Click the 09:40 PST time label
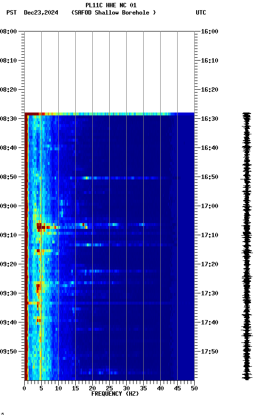This screenshot has height=419, width=268. tap(8, 322)
